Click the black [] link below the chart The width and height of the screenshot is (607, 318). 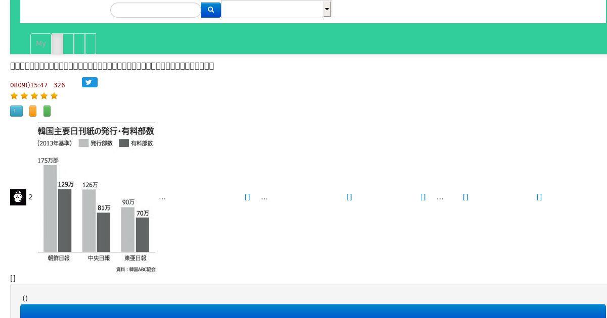pos(13,278)
